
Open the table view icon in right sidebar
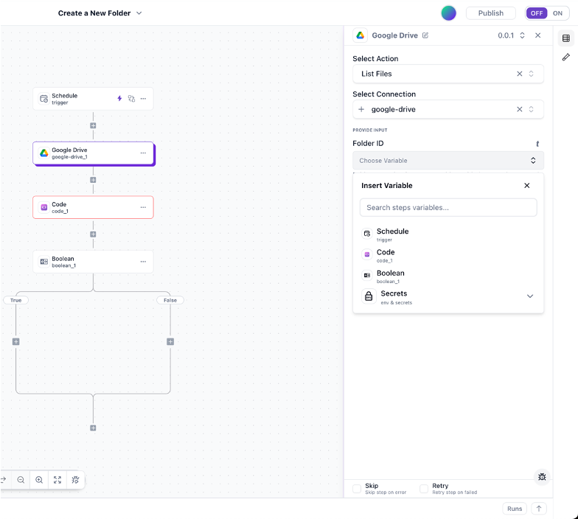565,38
